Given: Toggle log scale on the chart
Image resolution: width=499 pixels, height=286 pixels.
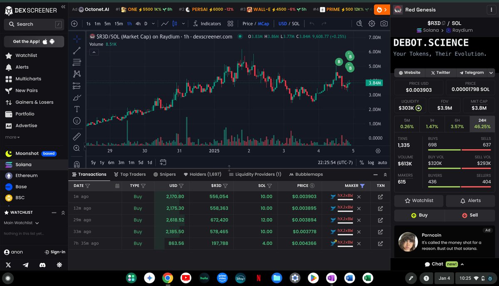Looking at the screenshot, I should (371, 163).
